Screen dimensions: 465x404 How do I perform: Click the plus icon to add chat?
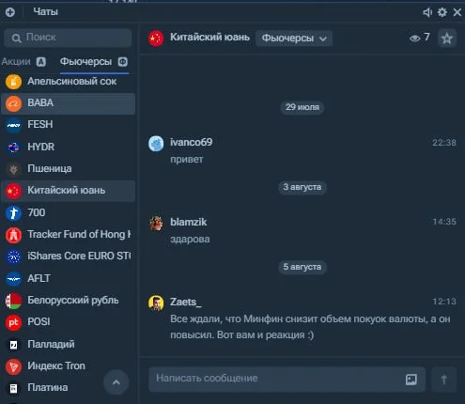pos(10,12)
